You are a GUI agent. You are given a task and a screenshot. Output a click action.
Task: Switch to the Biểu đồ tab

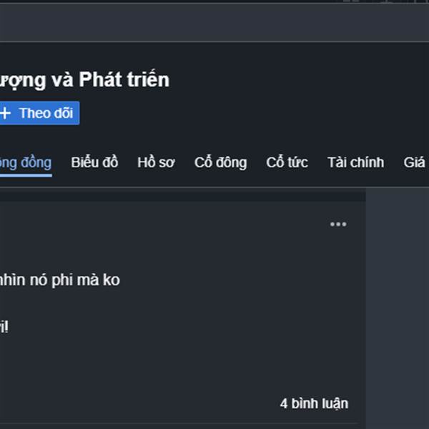pos(94,162)
